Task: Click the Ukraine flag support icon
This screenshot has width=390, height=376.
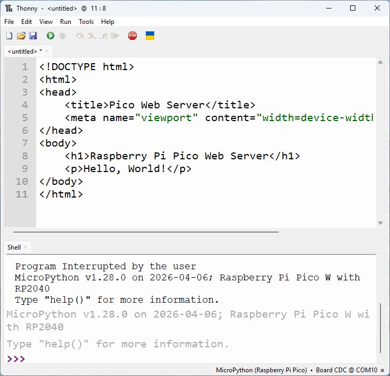Action: (x=150, y=36)
